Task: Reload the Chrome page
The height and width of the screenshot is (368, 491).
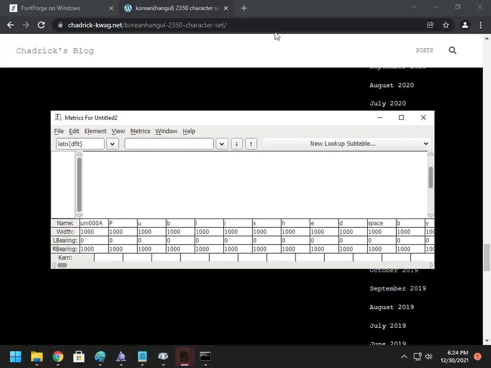Action: point(41,25)
